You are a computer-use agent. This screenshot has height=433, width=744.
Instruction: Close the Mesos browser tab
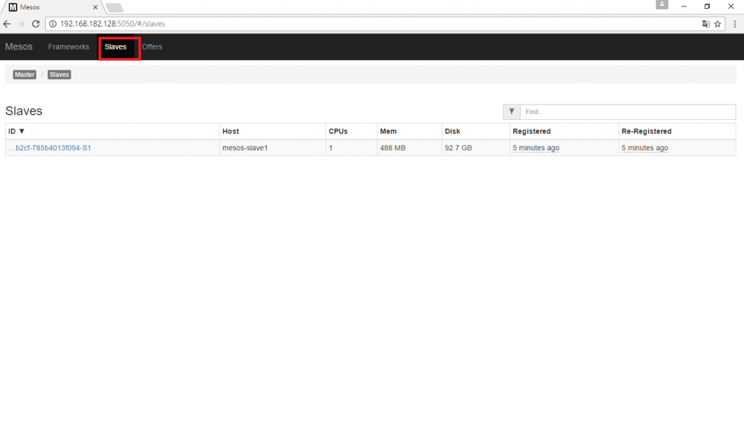click(95, 7)
